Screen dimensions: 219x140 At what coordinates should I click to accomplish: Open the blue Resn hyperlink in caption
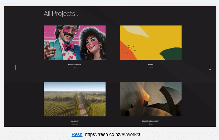77,135
